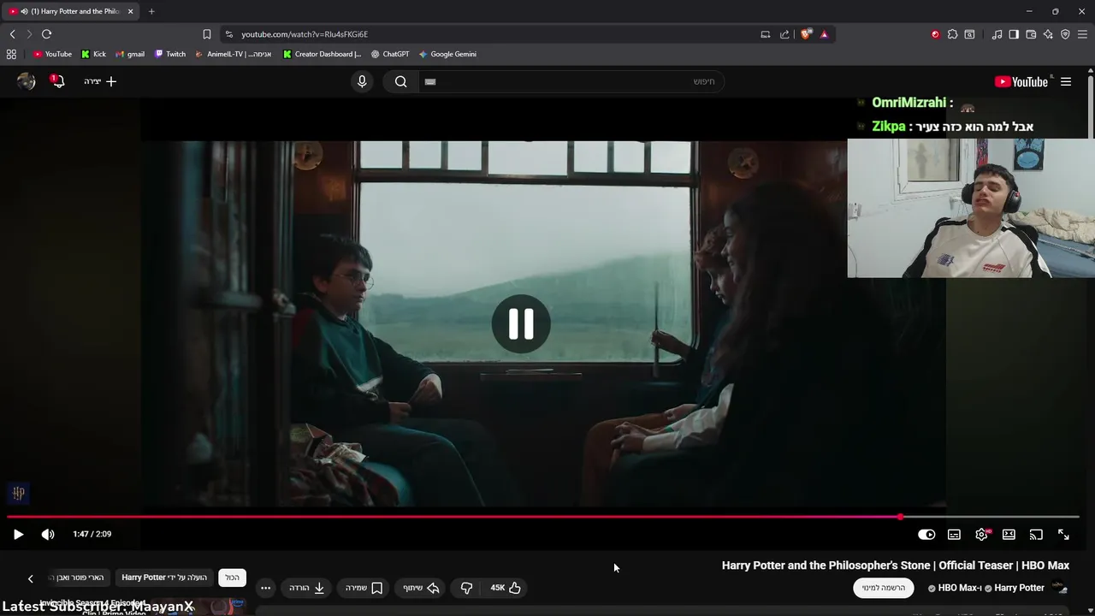
Task: Select the 'הארי פוטר ואבן' filter chip
Action: coord(80,577)
